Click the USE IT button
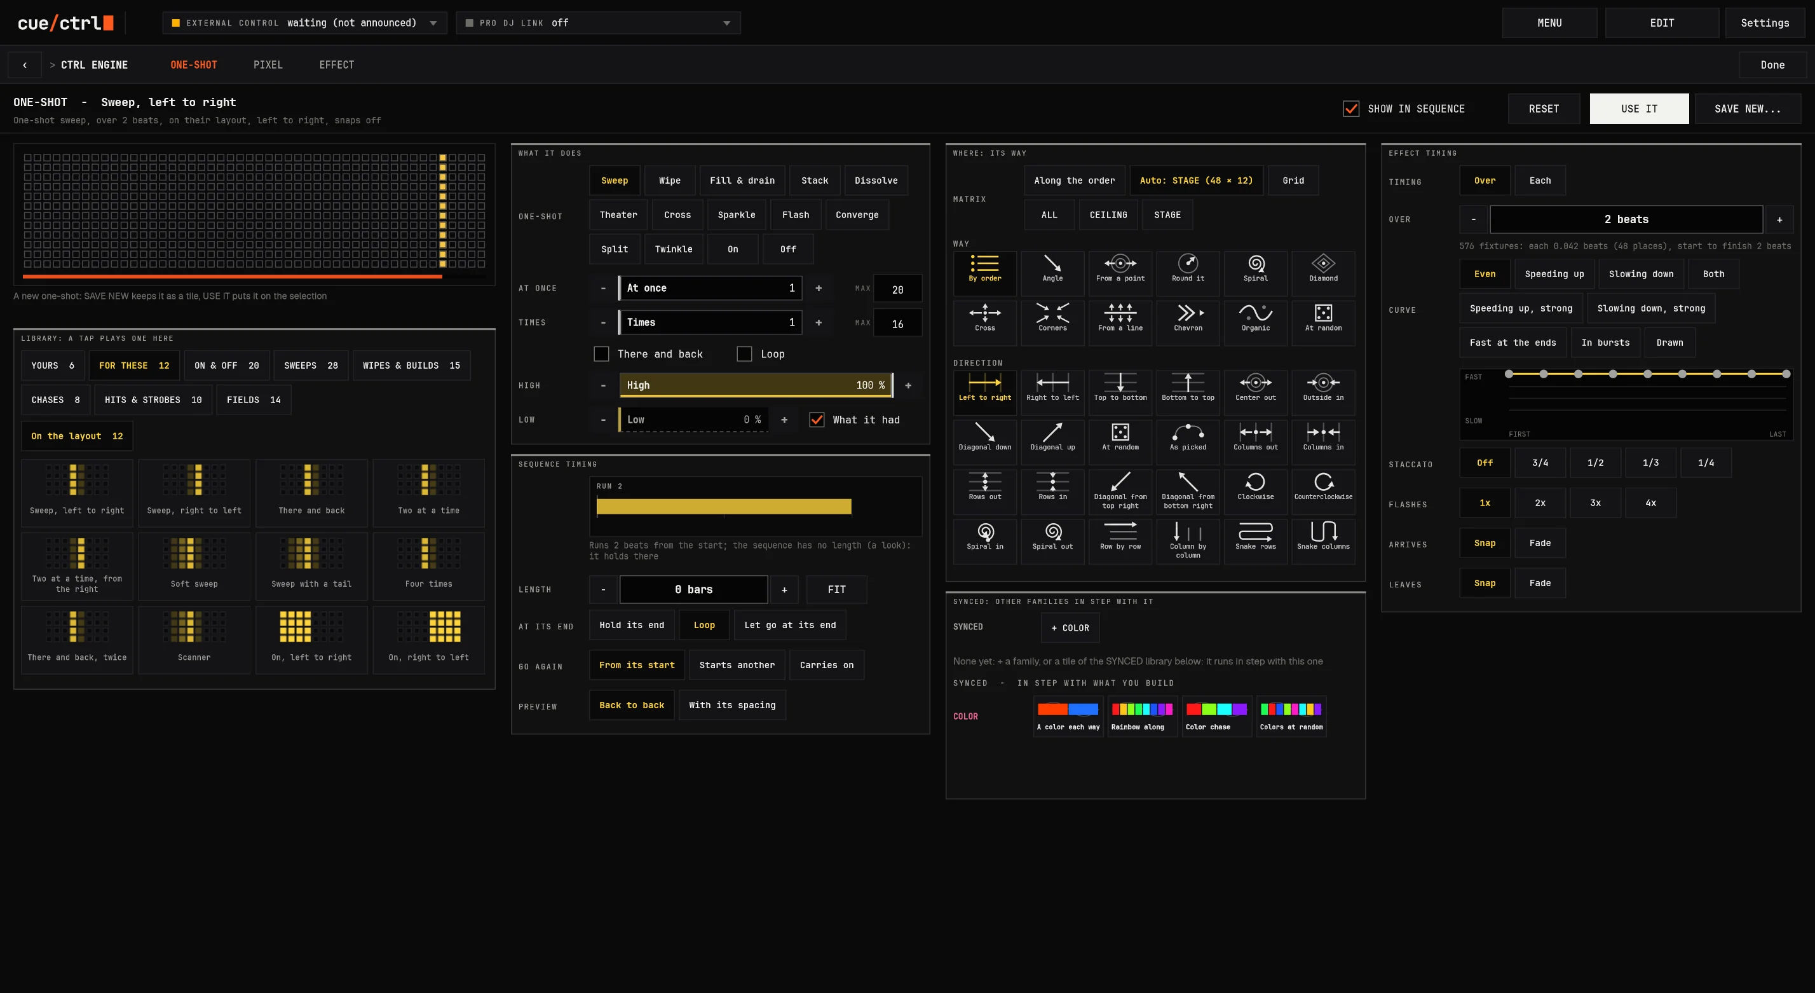 click(x=1639, y=109)
